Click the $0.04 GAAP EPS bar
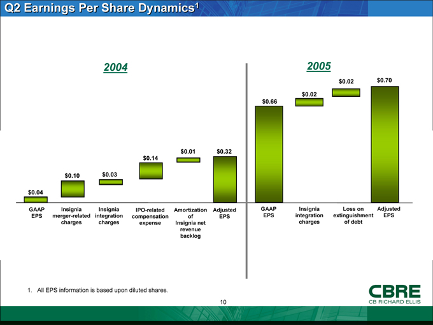Image resolution: width=433 pixels, height=325 pixels. [x=35, y=199]
